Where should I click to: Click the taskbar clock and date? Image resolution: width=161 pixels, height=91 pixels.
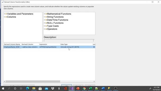click(x=156, y=88)
